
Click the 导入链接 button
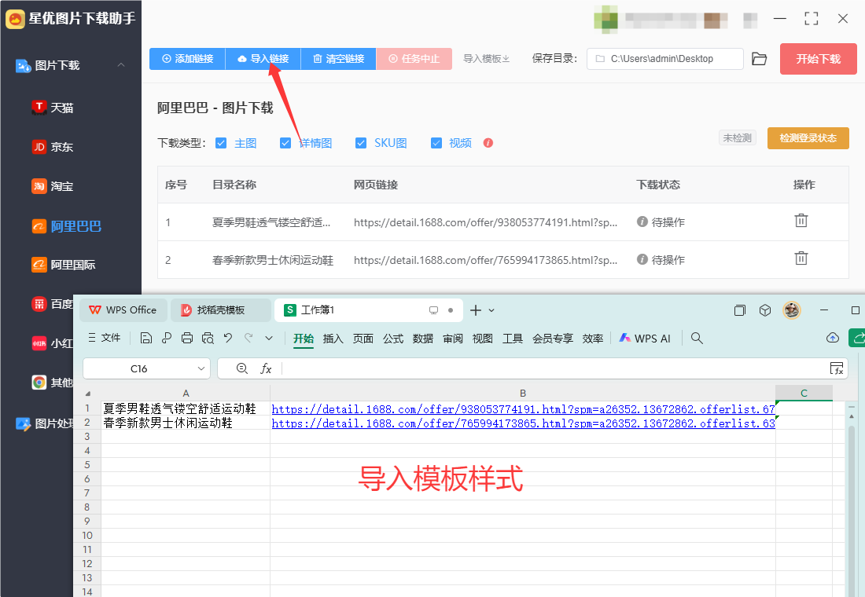coord(263,58)
